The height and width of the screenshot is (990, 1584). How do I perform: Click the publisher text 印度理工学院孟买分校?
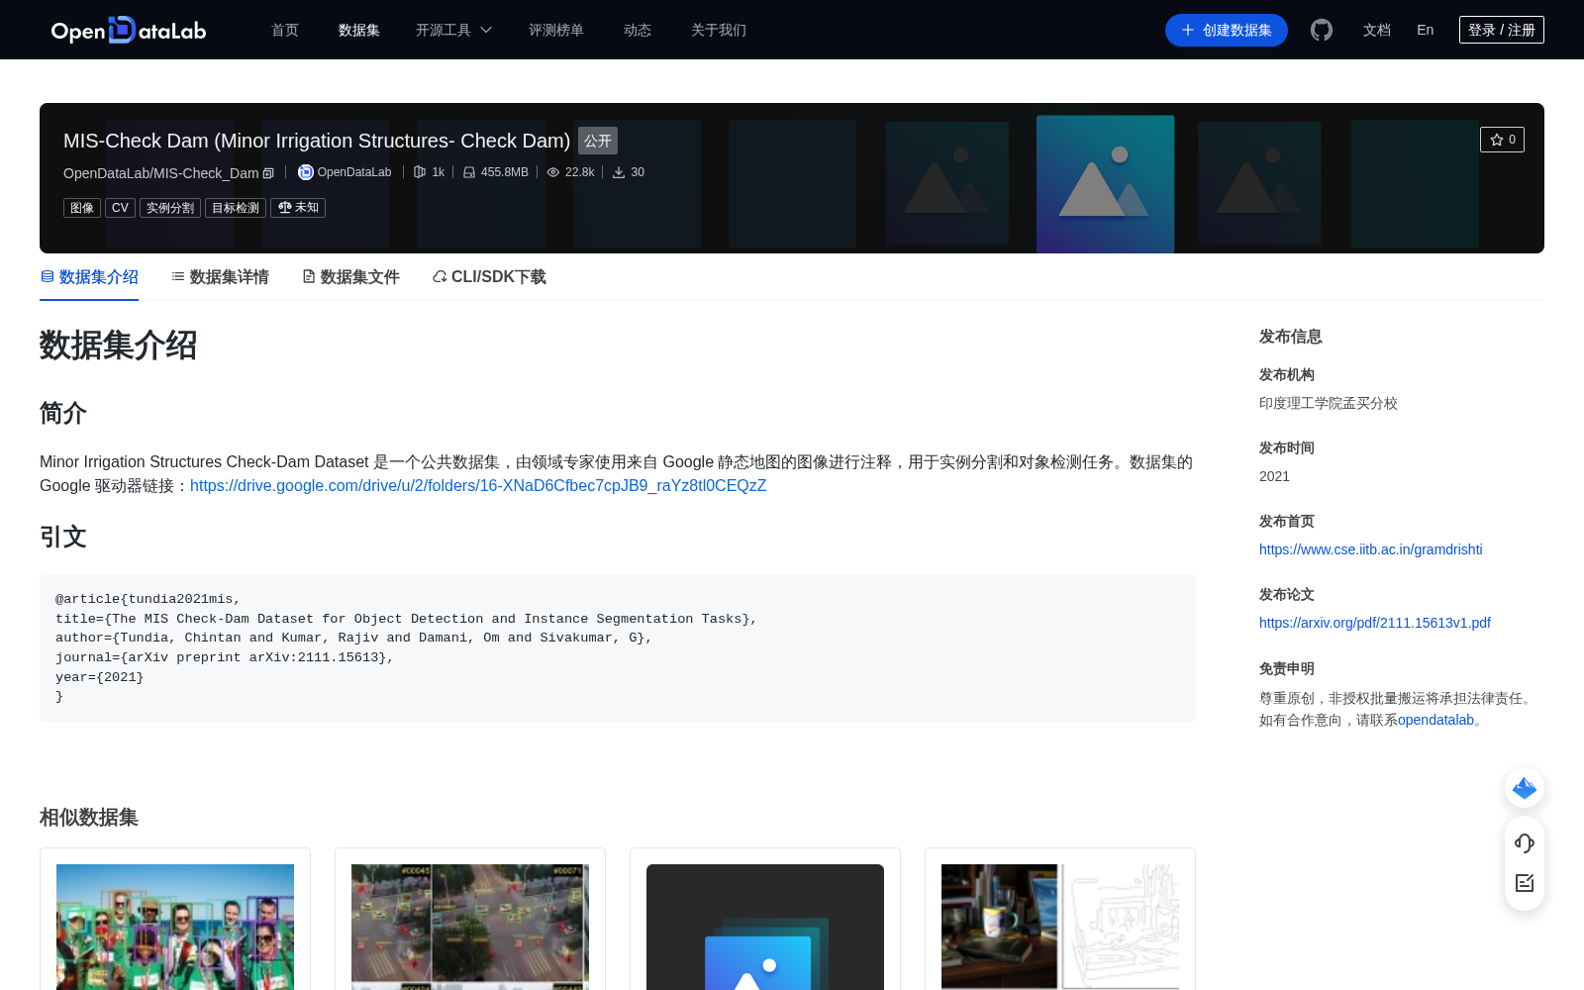1329,403
